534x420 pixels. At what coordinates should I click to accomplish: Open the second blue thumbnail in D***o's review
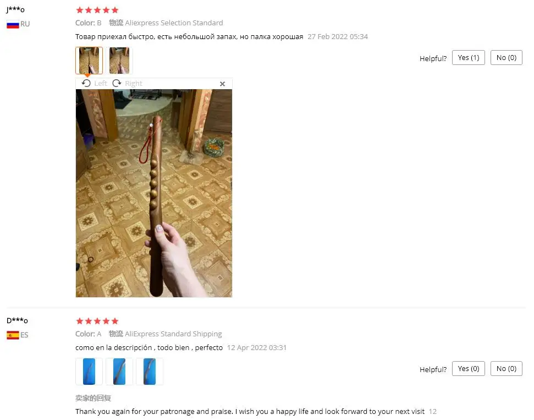[119, 372]
